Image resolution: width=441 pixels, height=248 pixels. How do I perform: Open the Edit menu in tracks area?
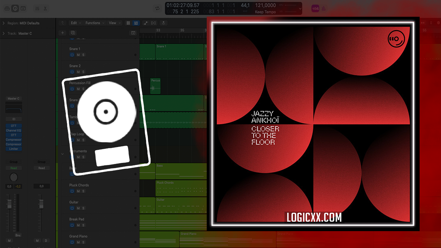(76, 23)
